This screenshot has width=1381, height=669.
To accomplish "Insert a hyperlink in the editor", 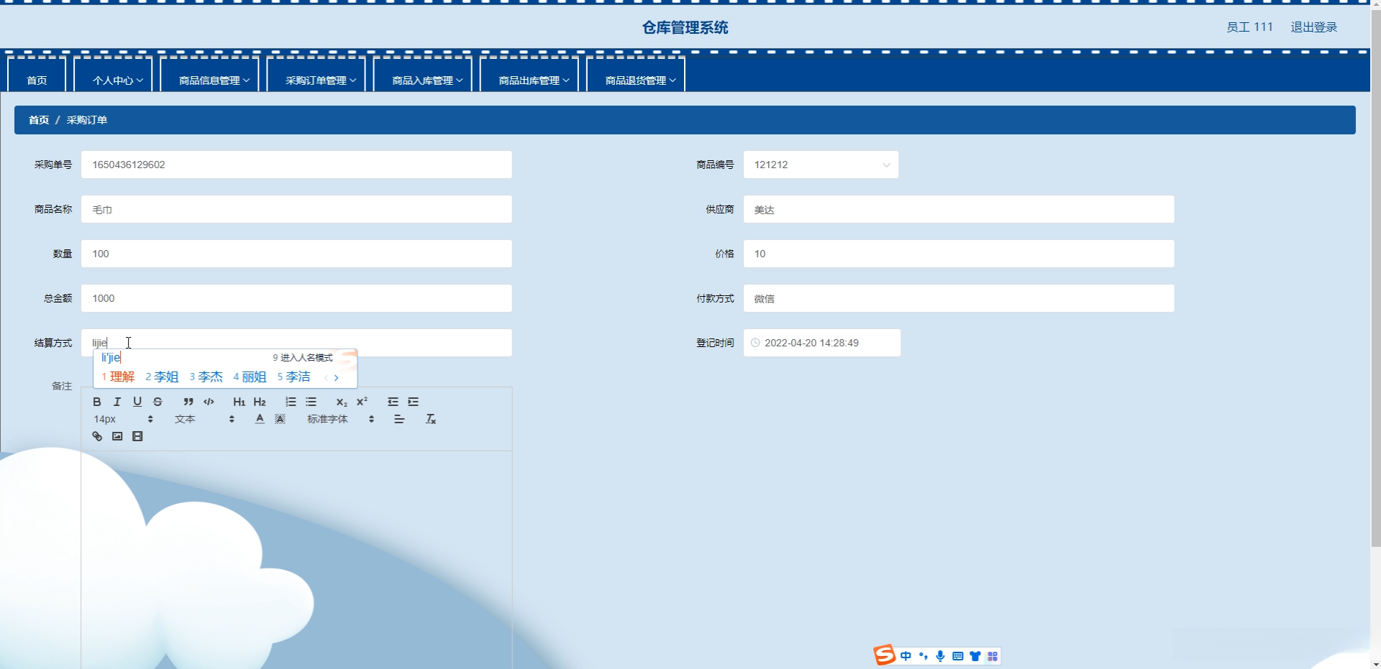I will point(97,436).
